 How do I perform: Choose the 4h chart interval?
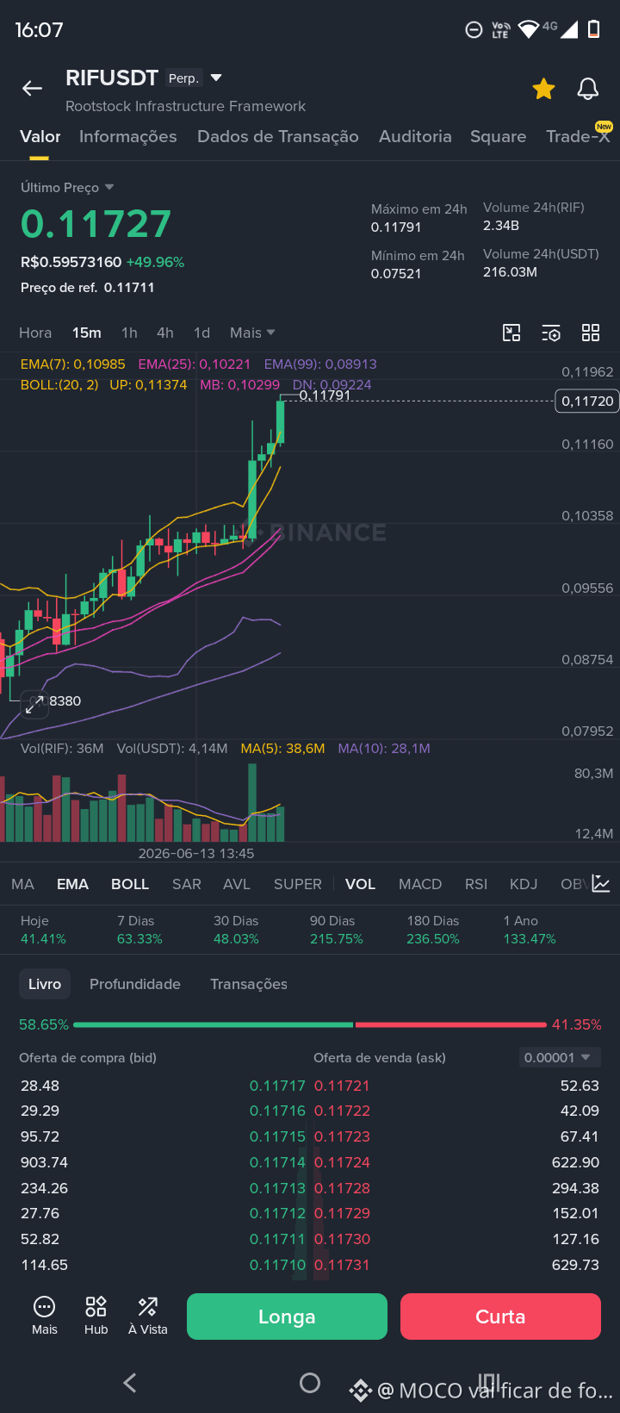[165, 333]
